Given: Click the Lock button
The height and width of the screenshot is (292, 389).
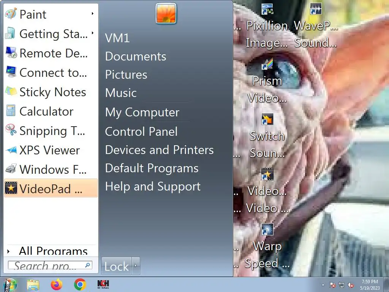Looking at the screenshot, I should pyautogui.click(x=116, y=266).
